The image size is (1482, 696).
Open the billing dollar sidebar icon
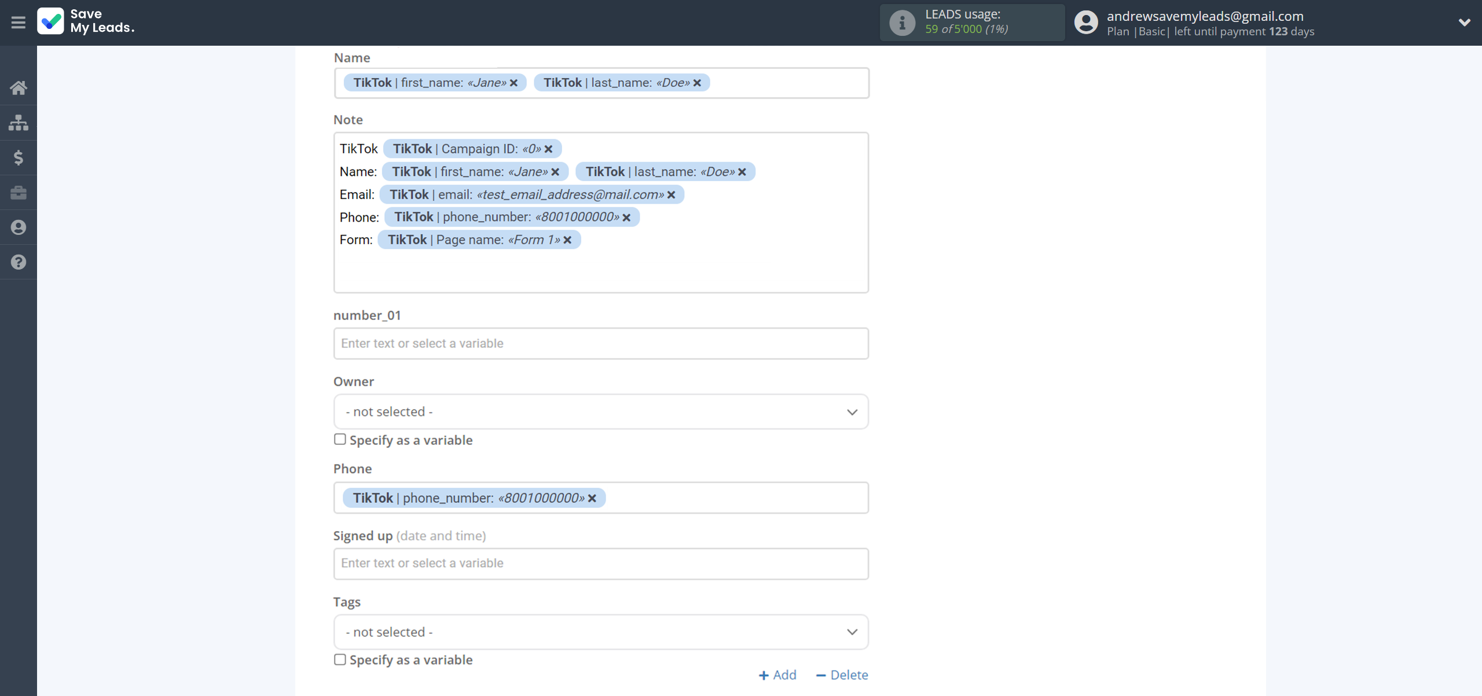click(x=18, y=157)
